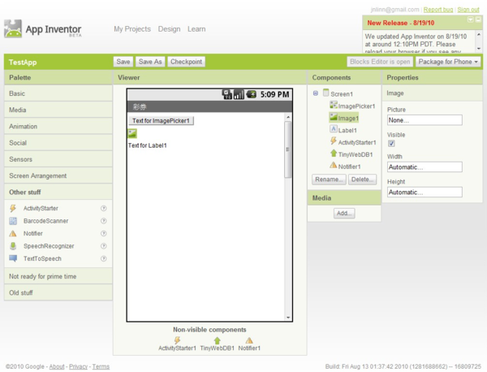Open the Privacy footer link
This screenshot has height=372, width=487.
(x=78, y=366)
